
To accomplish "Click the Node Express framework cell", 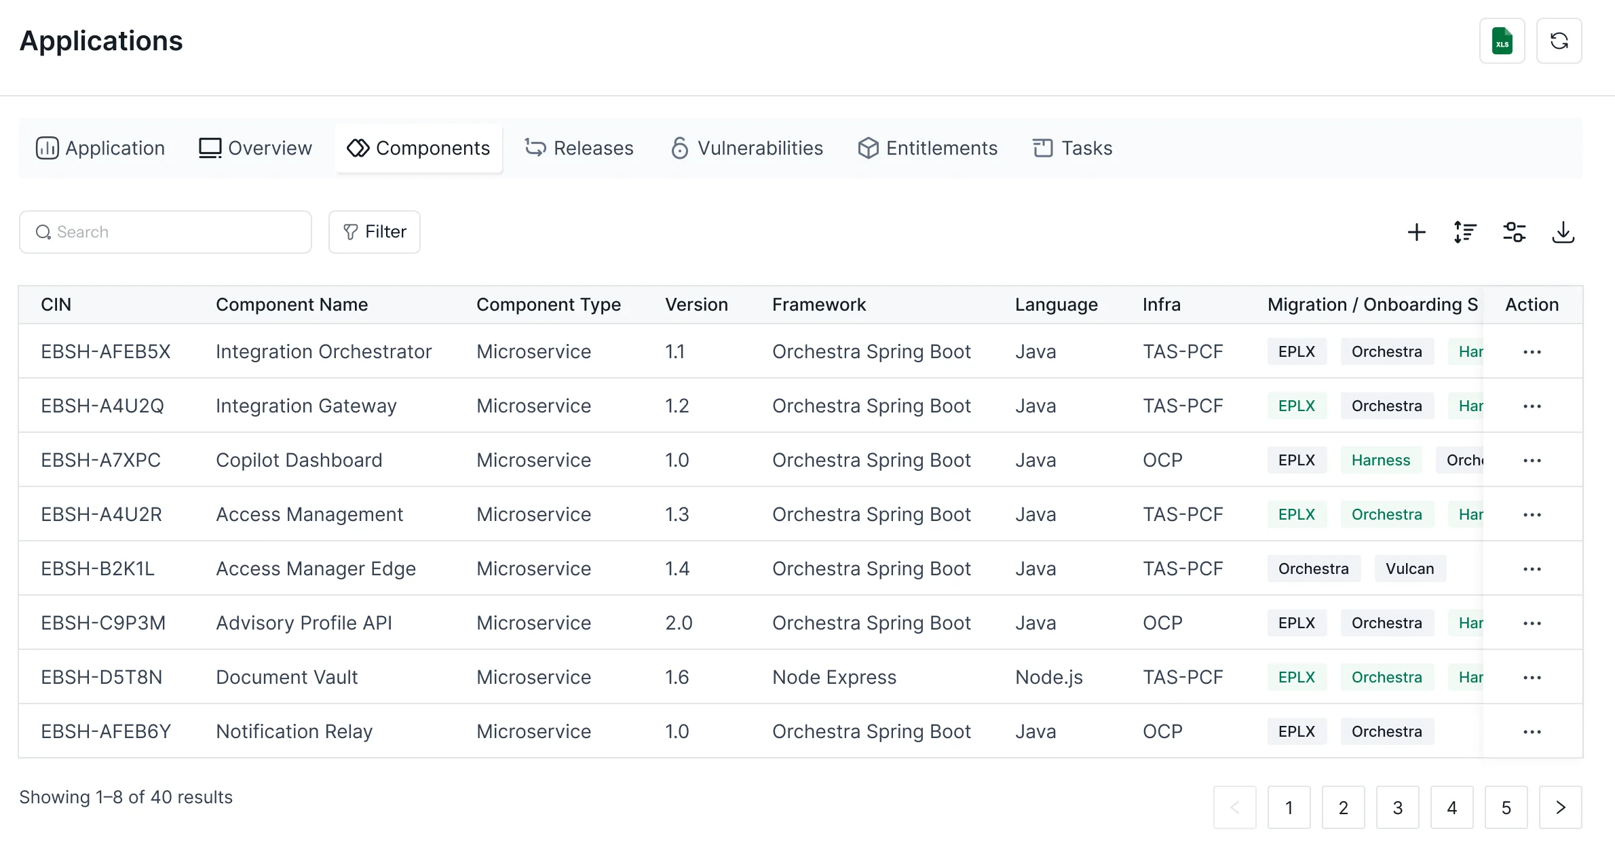I will [834, 677].
